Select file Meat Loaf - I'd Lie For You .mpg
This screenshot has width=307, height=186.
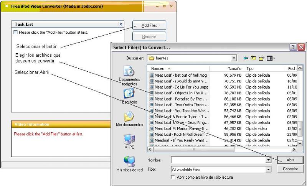tap(181, 87)
